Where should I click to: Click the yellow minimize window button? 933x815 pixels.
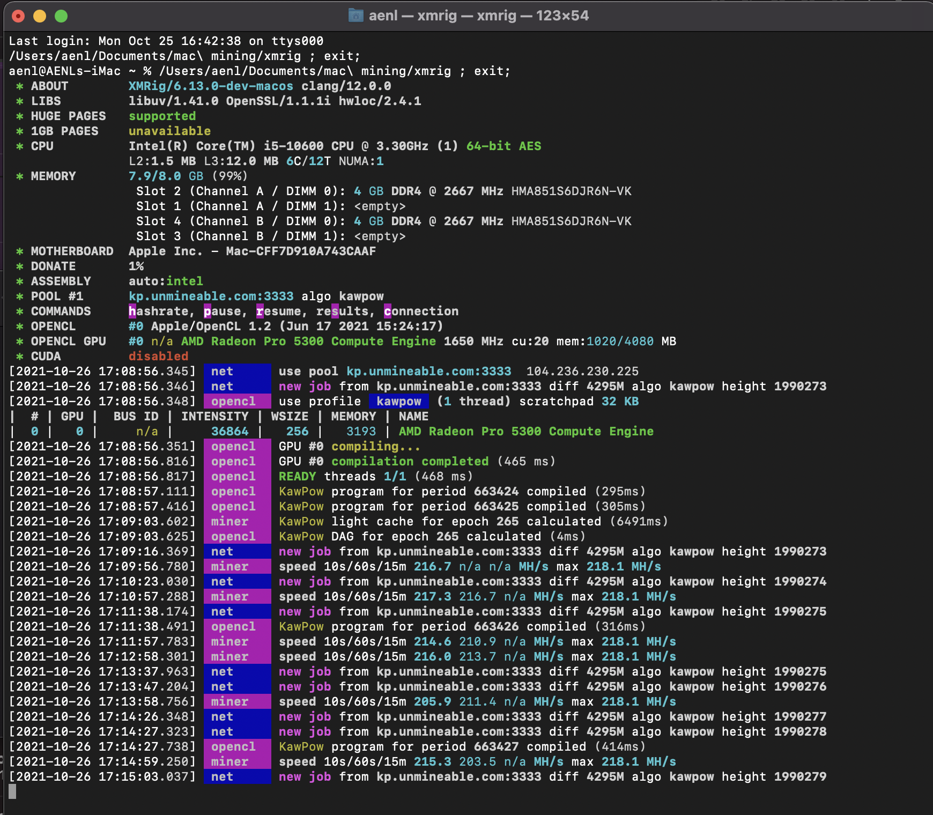40,16
